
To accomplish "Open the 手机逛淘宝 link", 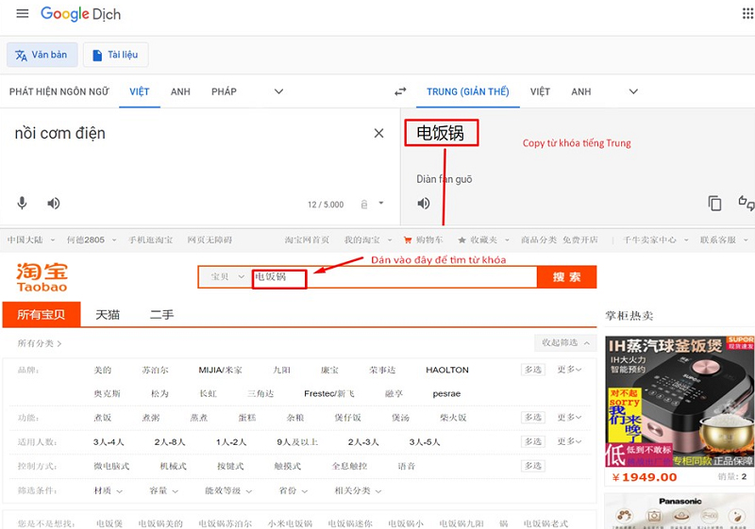I will 150,240.
